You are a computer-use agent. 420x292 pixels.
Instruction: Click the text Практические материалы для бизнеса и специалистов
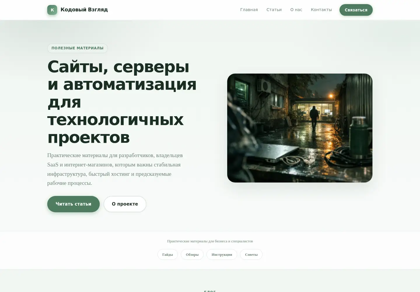coord(210,241)
